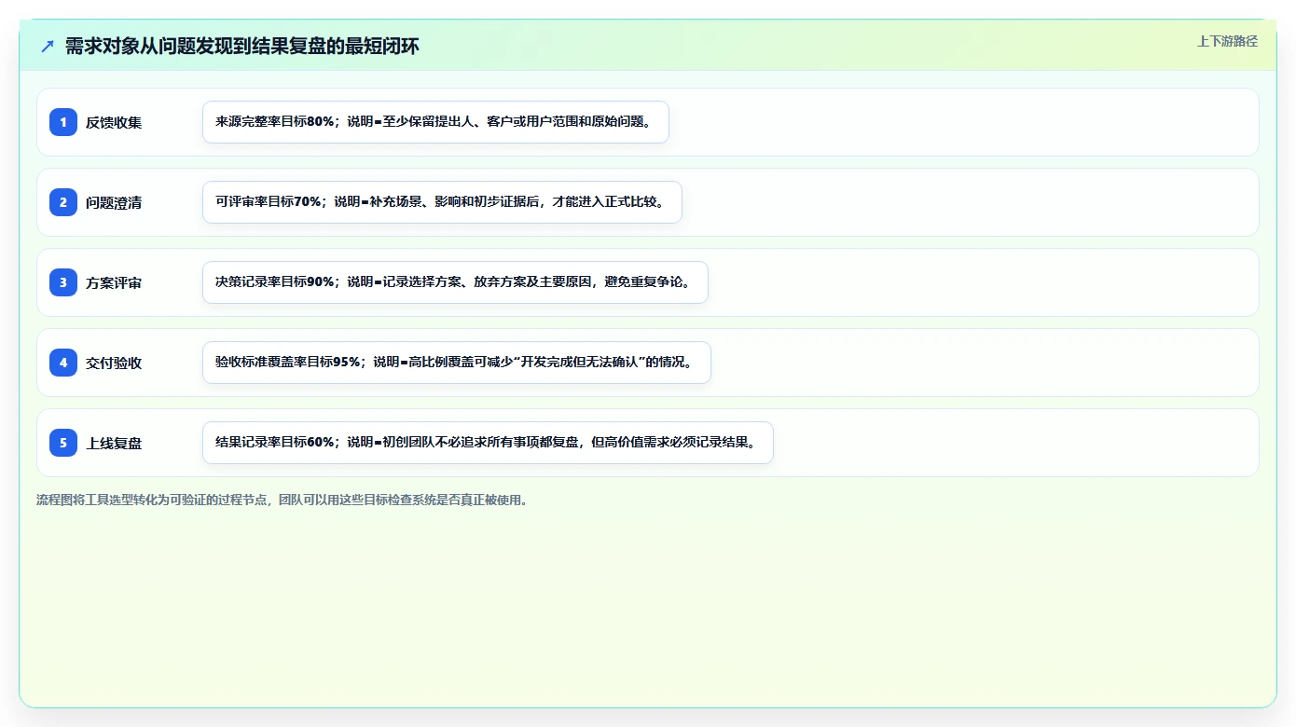
Task: Select step number 2 badge
Action: [x=63, y=201]
